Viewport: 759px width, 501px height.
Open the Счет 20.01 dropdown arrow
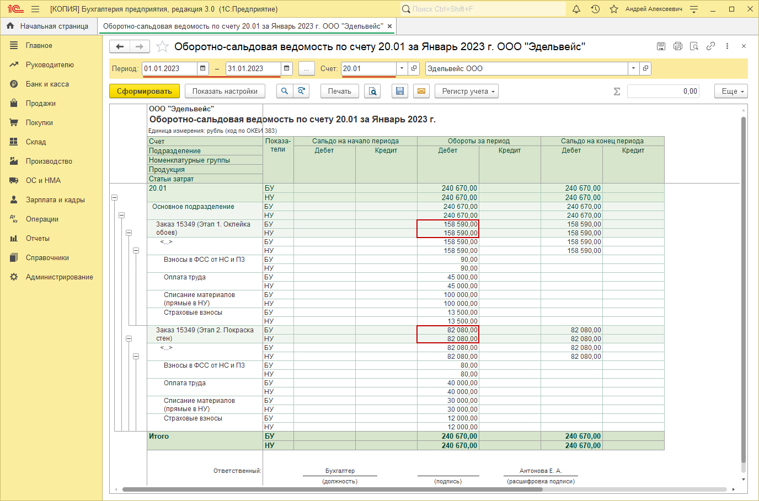(402, 68)
